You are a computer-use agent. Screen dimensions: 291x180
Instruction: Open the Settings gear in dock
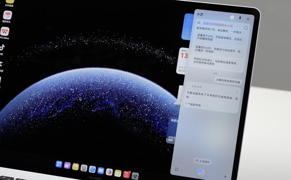point(135,176)
